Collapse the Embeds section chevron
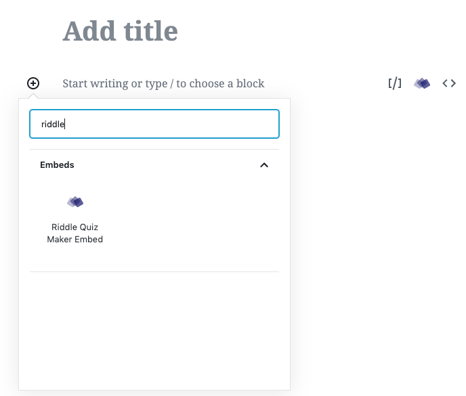 click(264, 164)
